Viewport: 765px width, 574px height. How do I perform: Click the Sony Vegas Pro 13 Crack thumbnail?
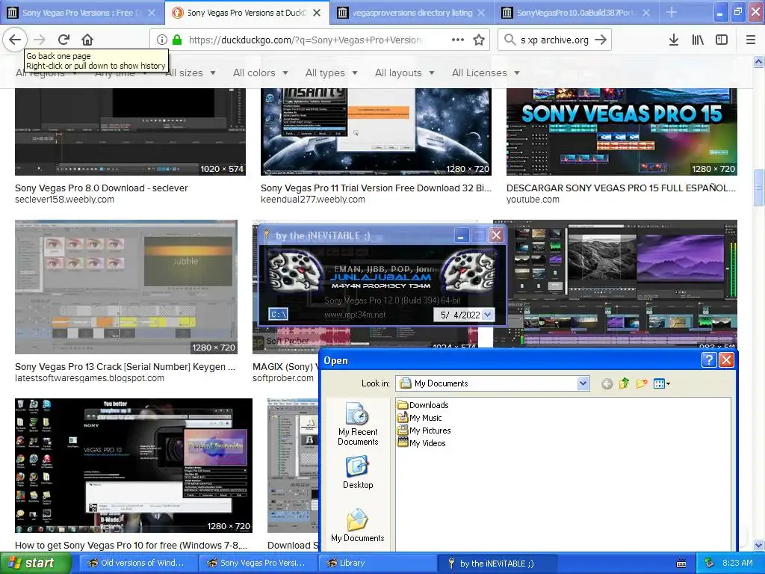click(x=126, y=287)
